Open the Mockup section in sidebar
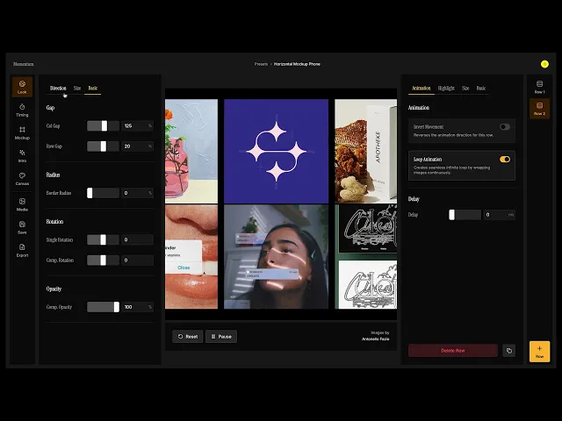The width and height of the screenshot is (562, 421). (x=22, y=132)
